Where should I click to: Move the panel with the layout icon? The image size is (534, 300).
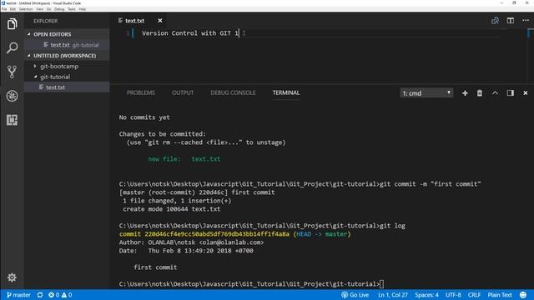(510, 93)
